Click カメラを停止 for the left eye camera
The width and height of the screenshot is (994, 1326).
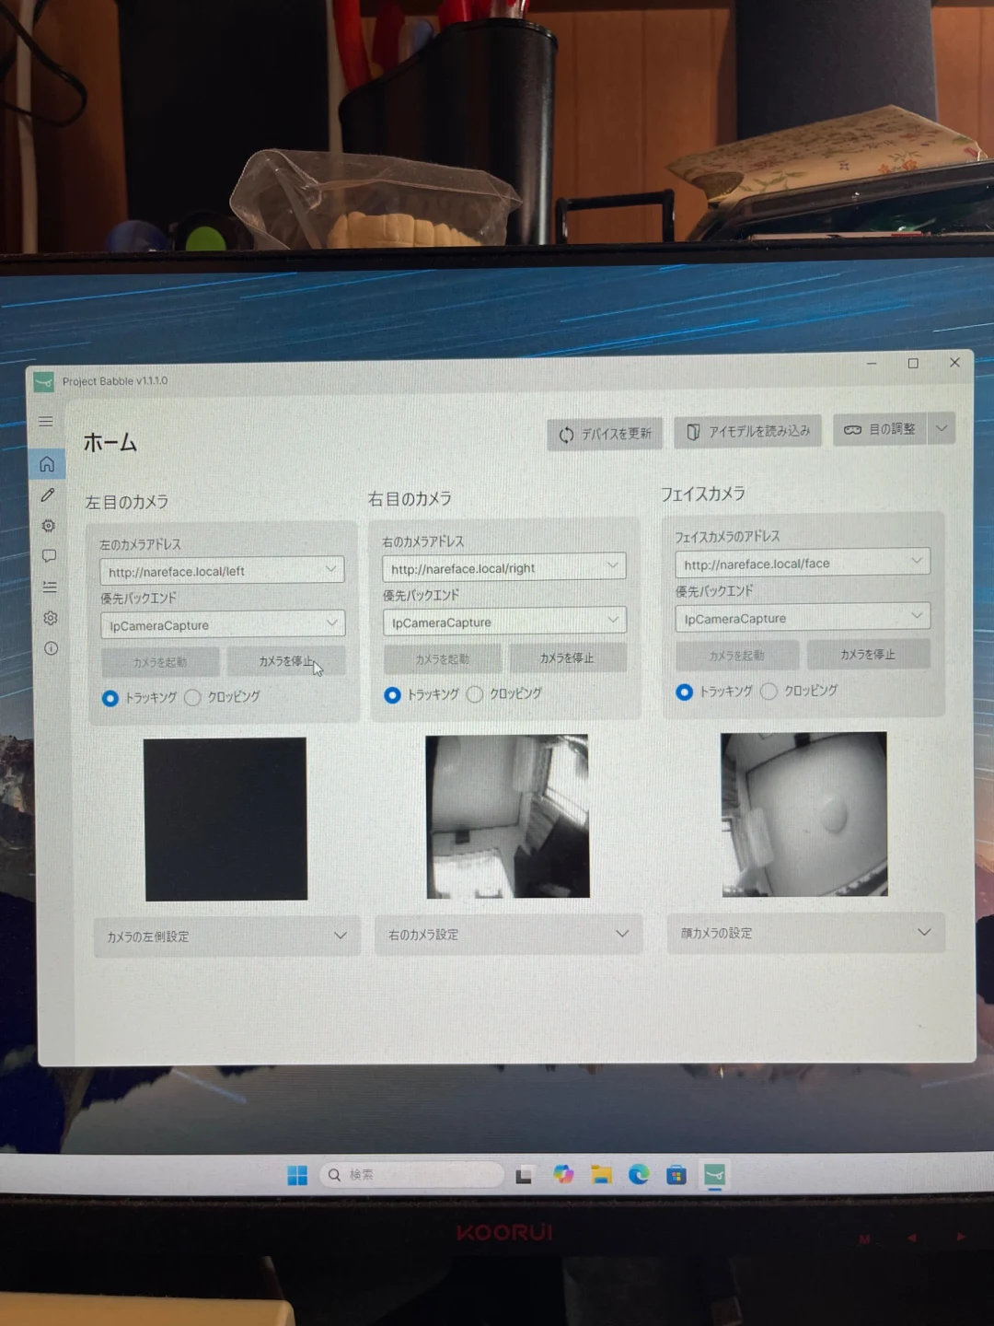(286, 661)
